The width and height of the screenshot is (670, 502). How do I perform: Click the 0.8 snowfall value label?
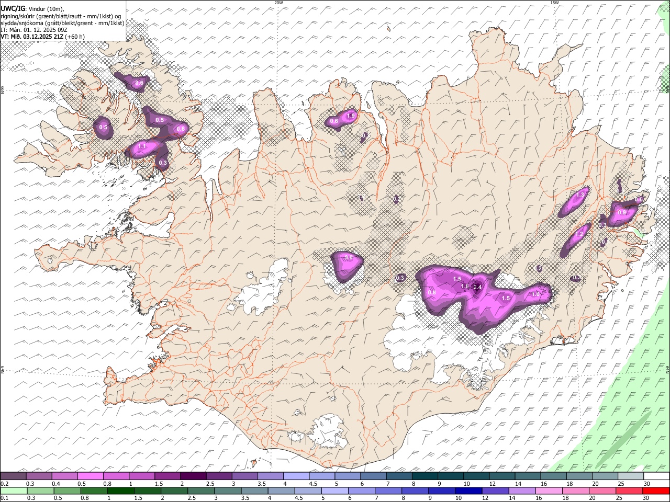tap(432, 293)
